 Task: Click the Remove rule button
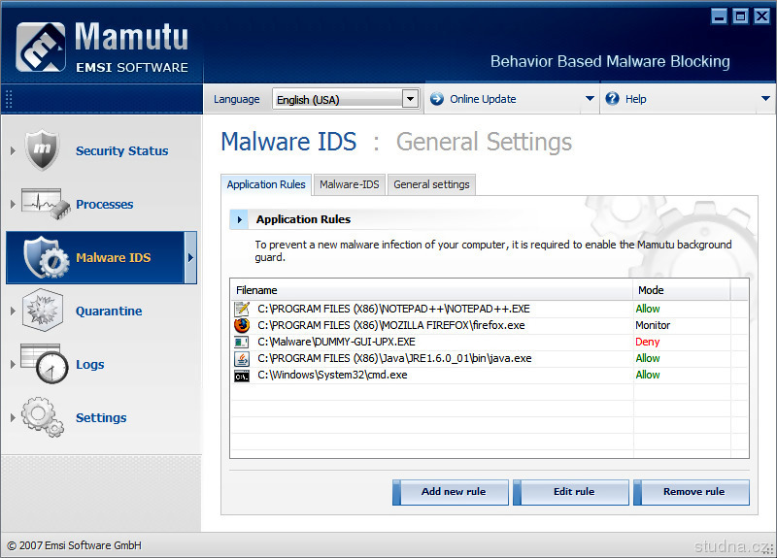(692, 492)
